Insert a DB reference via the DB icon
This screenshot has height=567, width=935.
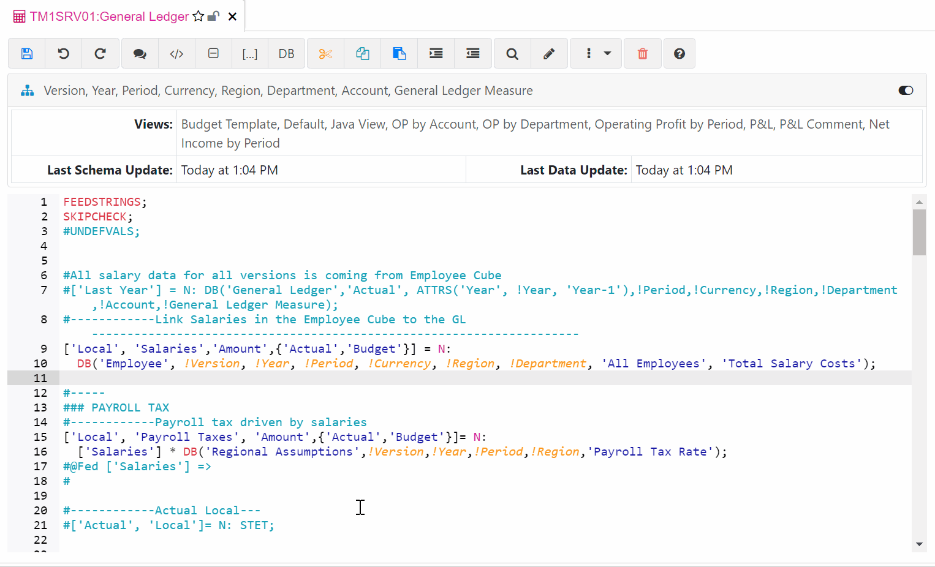tap(287, 53)
